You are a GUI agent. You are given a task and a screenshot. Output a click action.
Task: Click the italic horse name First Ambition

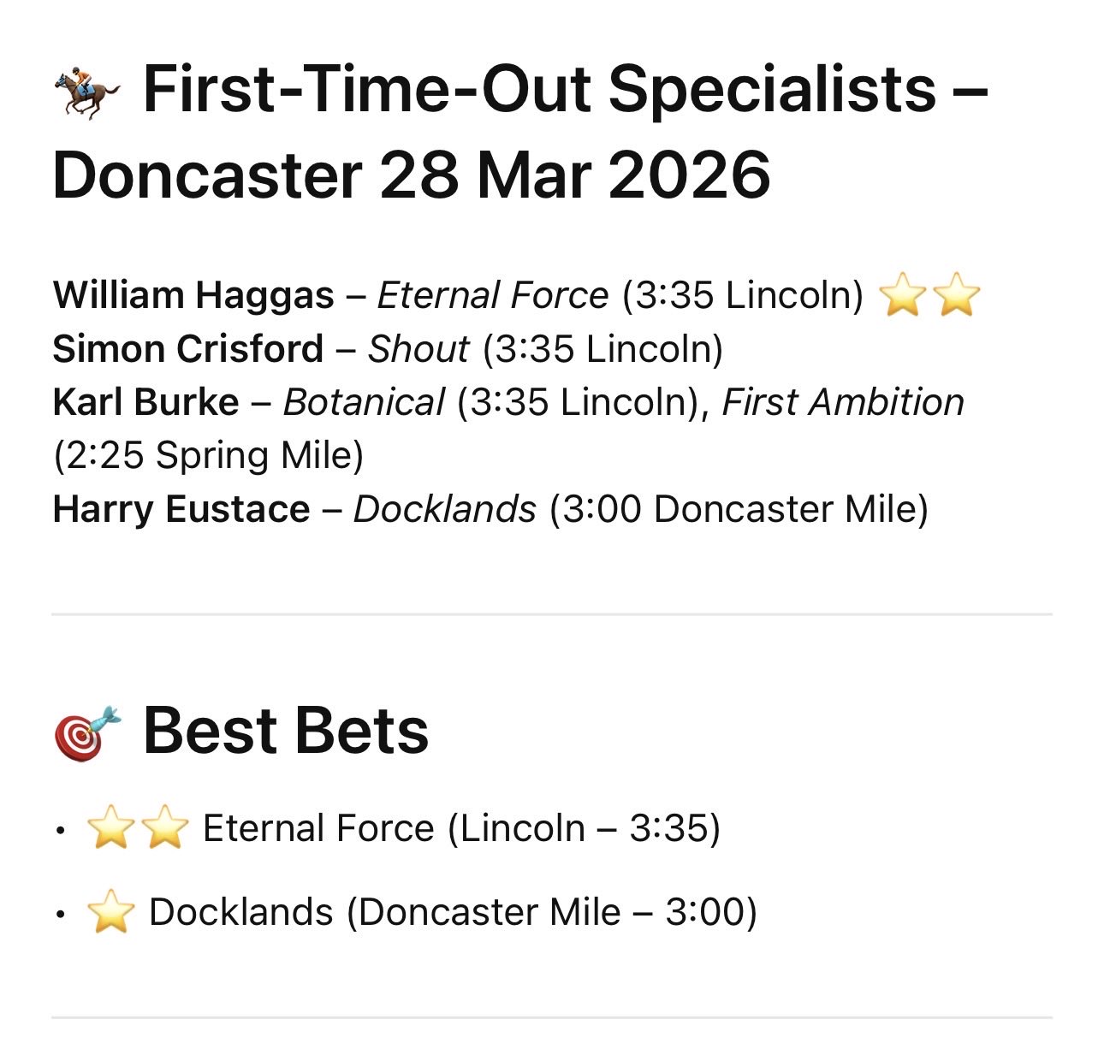[x=843, y=402]
